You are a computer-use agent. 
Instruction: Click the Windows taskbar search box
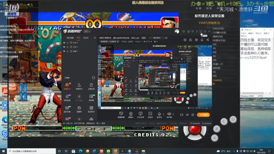pyautogui.click(x=32, y=151)
